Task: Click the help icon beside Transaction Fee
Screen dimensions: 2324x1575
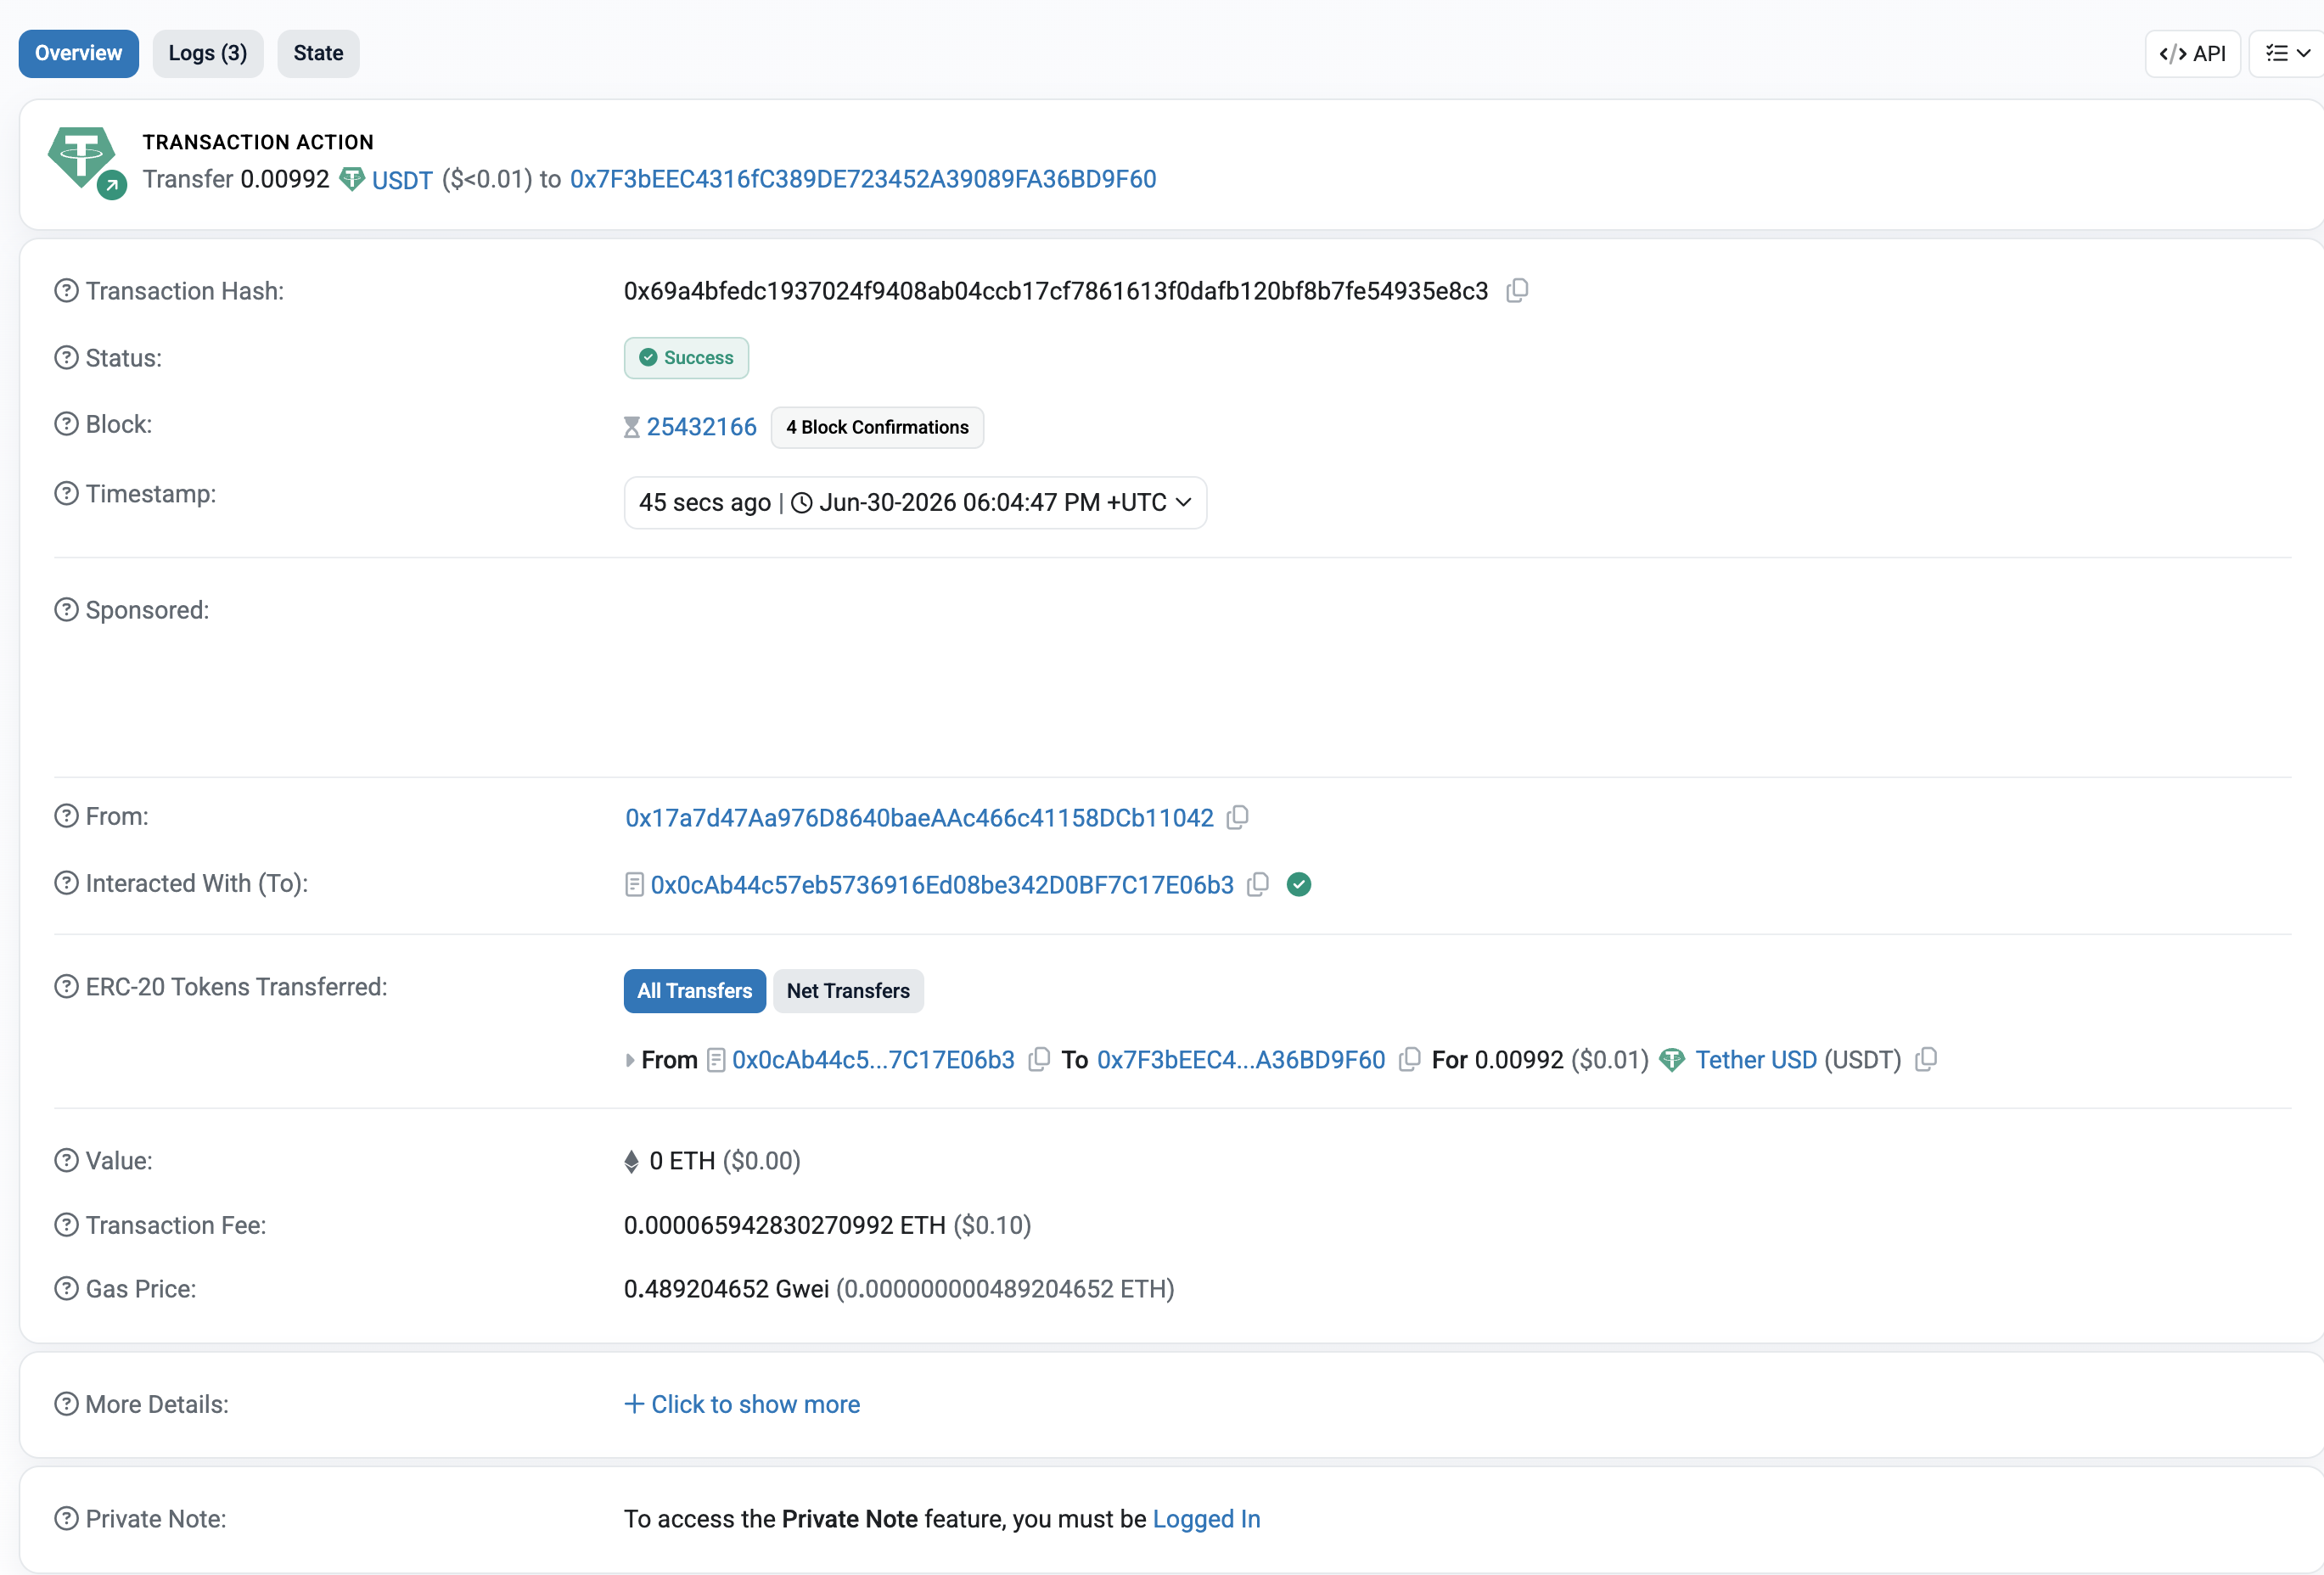Action: coord(66,1224)
